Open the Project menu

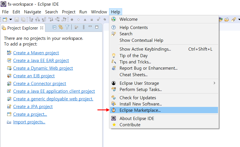point(68,12)
